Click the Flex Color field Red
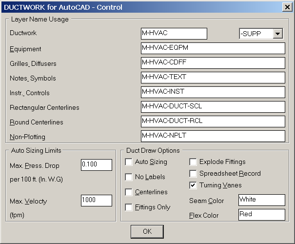 (262, 215)
